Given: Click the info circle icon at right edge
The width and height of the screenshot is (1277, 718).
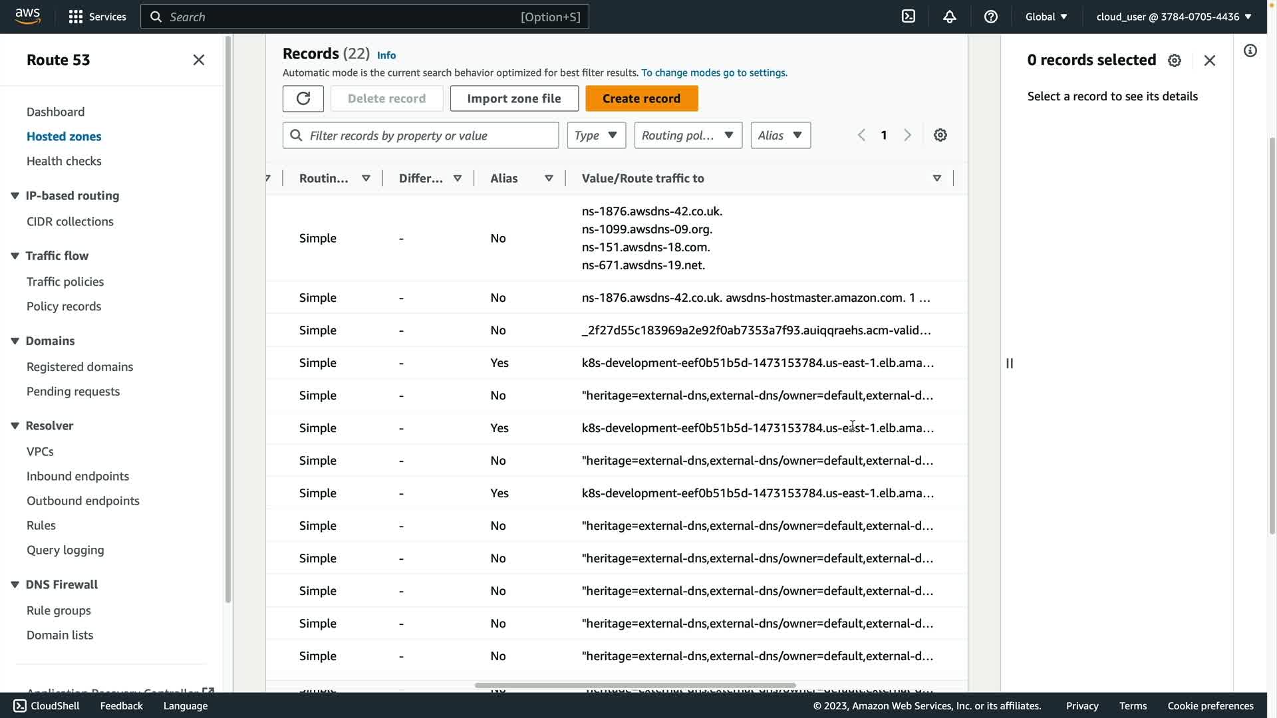Looking at the screenshot, I should click(1250, 51).
